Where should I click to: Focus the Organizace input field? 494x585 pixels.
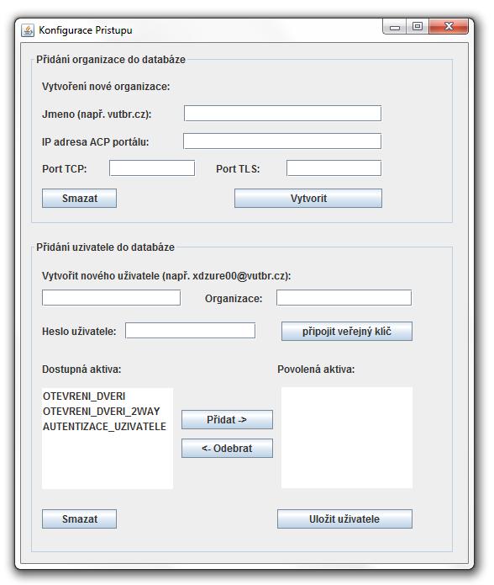click(344, 298)
